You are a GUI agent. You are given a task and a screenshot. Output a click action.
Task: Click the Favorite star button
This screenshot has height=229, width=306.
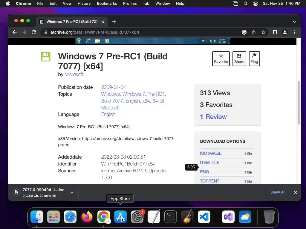point(221,59)
